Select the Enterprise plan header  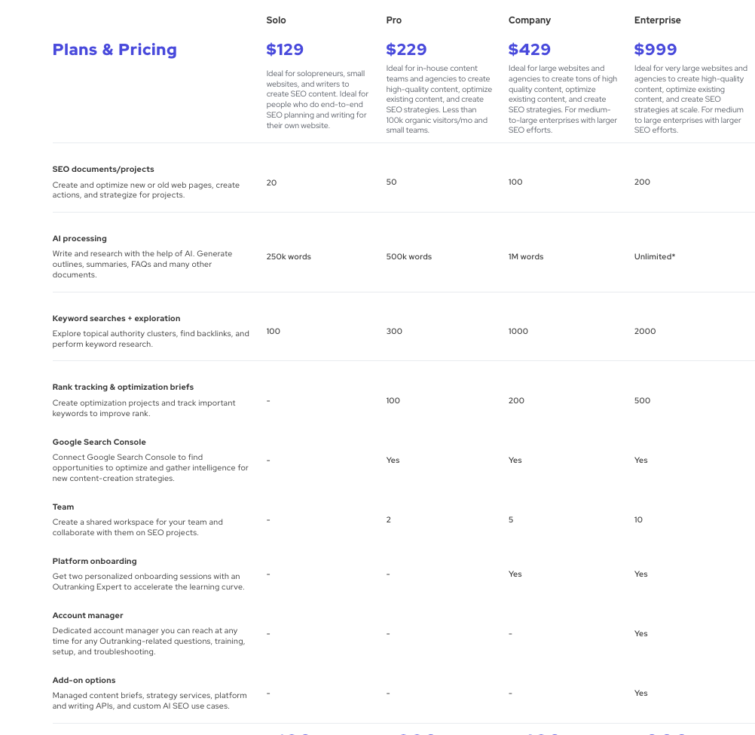click(x=657, y=20)
